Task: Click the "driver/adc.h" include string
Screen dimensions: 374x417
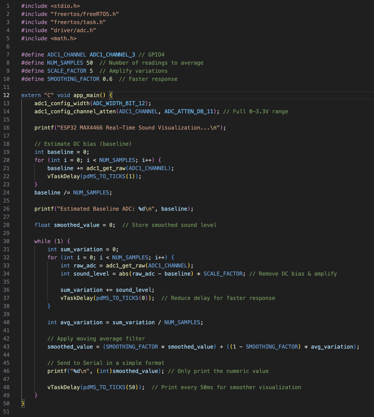Action: click(x=73, y=30)
